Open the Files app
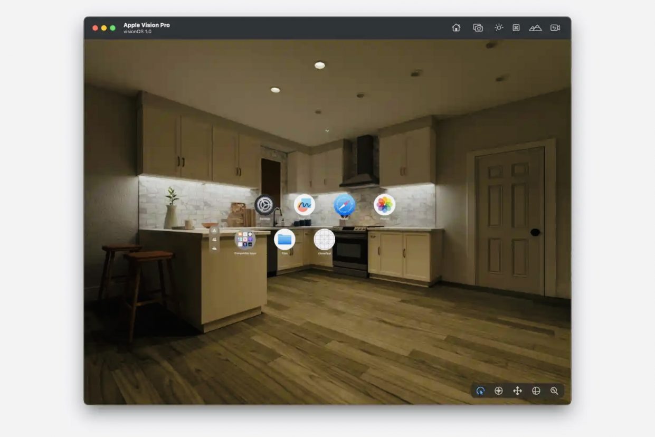This screenshot has height=437, width=655. coord(284,239)
